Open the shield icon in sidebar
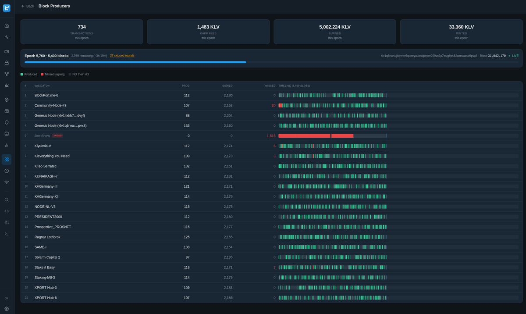This screenshot has width=526, height=314. (x=7, y=122)
